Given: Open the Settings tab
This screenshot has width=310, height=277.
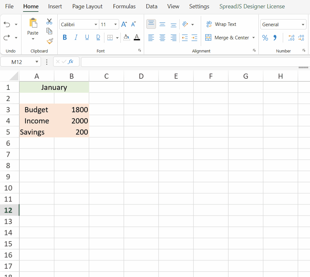Looking at the screenshot, I should 199,6.
